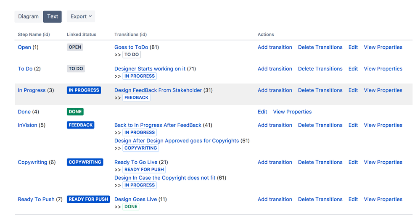This screenshot has height=223, width=420.
Task: Delete Transitions for In Progress step
Action: coord(320,90)
